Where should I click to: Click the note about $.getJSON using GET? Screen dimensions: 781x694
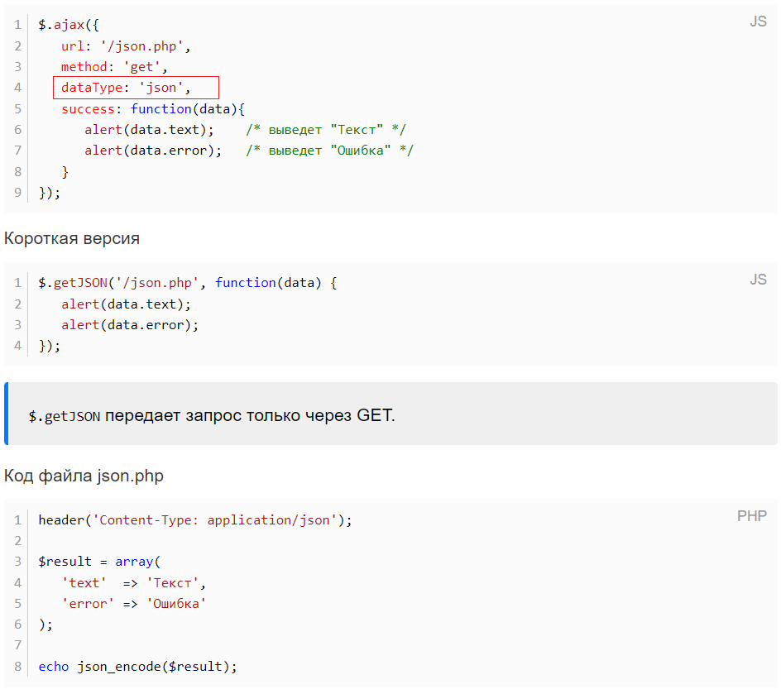tap(212, 416)
